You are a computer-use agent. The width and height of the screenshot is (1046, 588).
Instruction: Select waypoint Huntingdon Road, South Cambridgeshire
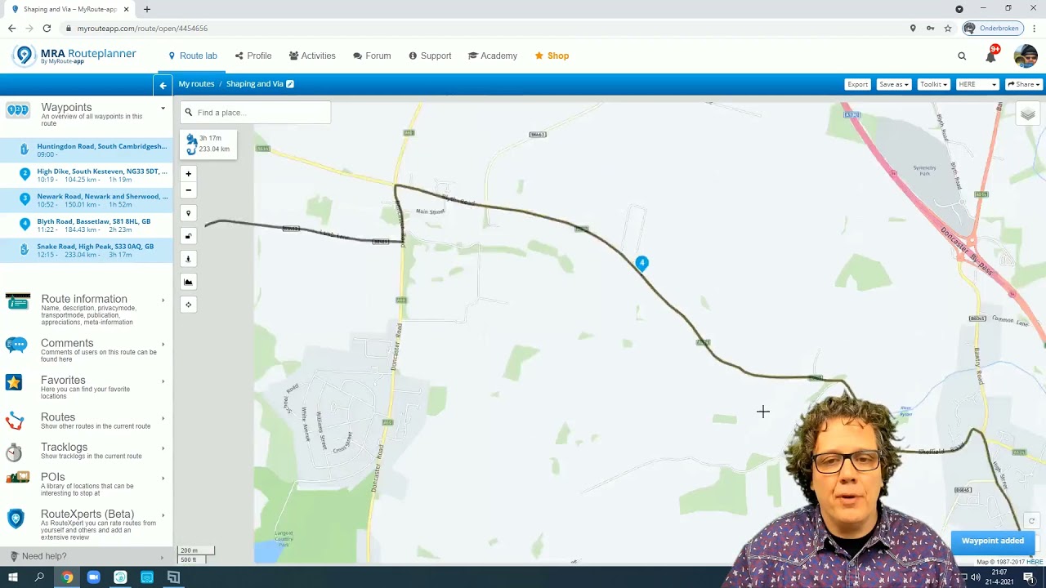87,150
